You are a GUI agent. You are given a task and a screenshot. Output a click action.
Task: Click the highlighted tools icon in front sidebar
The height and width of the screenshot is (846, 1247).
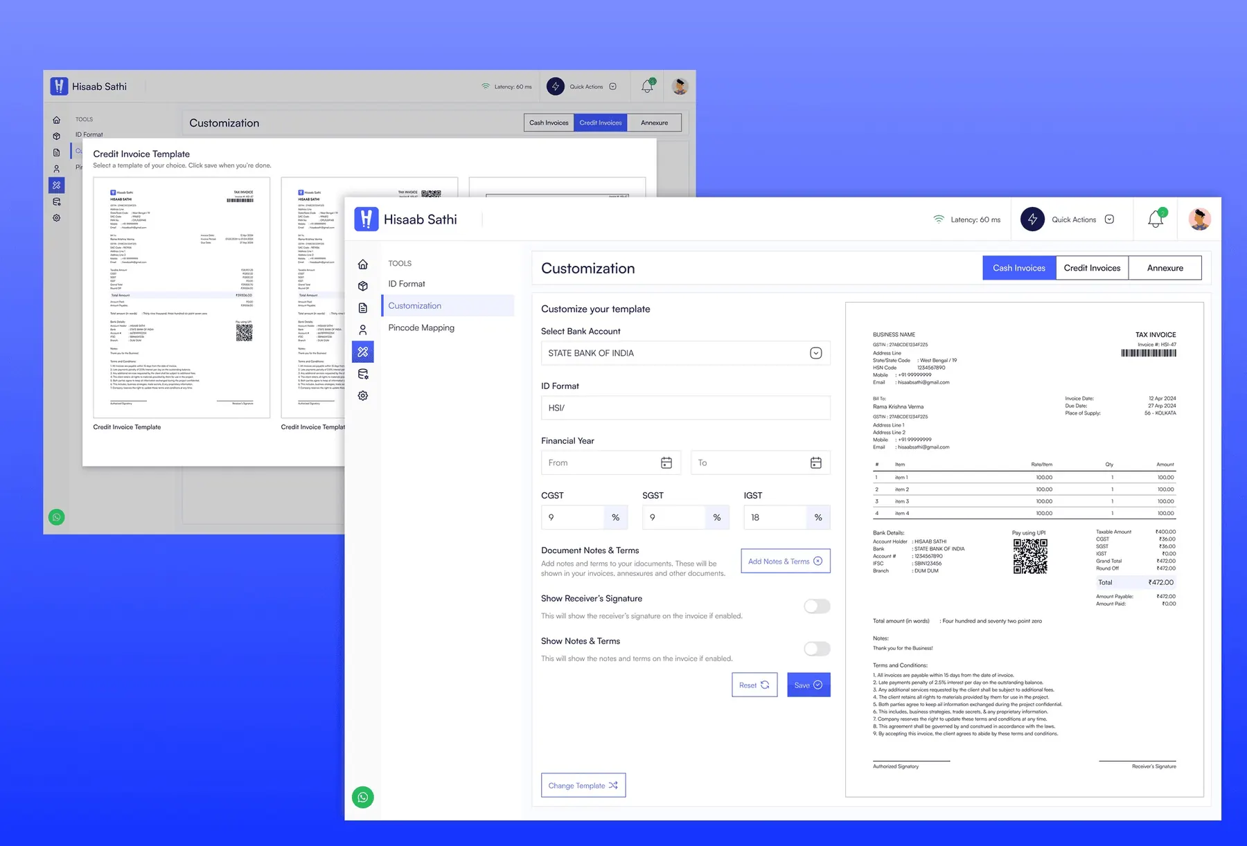(x=362, y=352)
